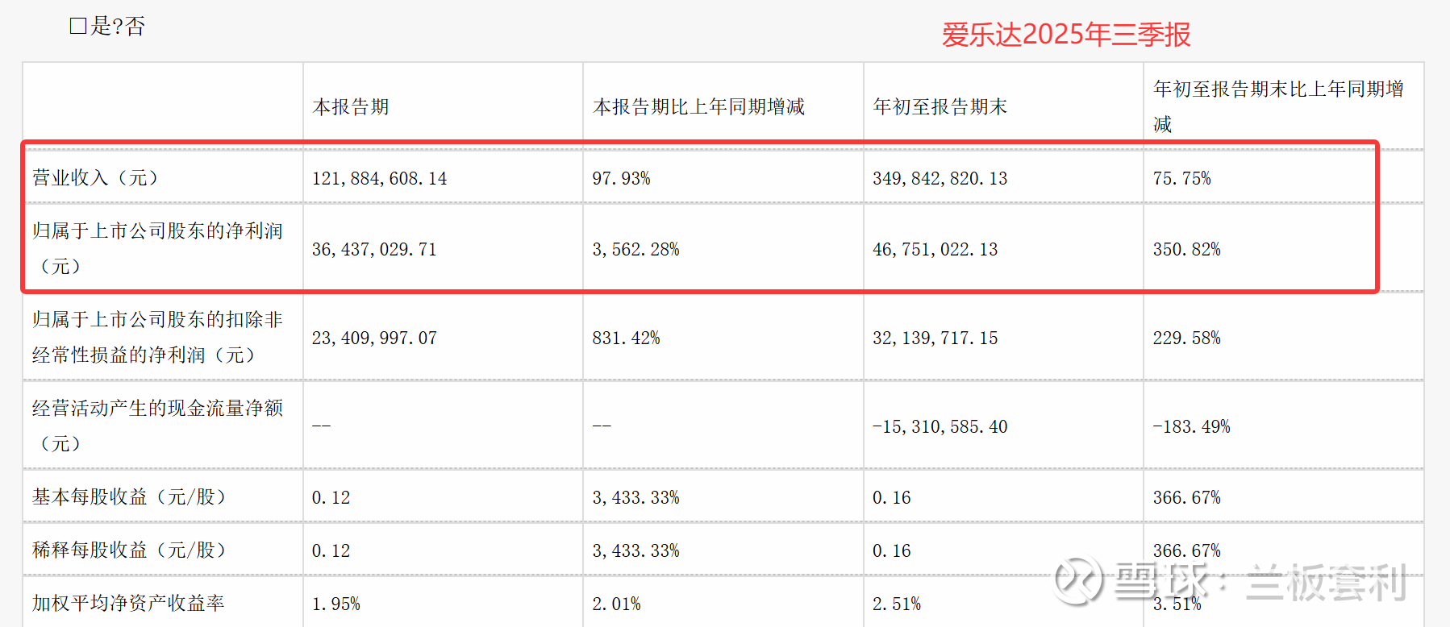Click the 雪球：兰板套利 watermark text
Image resolution: width=1450 pixels, height=627 pixels.
click(x=1260, y=582)
